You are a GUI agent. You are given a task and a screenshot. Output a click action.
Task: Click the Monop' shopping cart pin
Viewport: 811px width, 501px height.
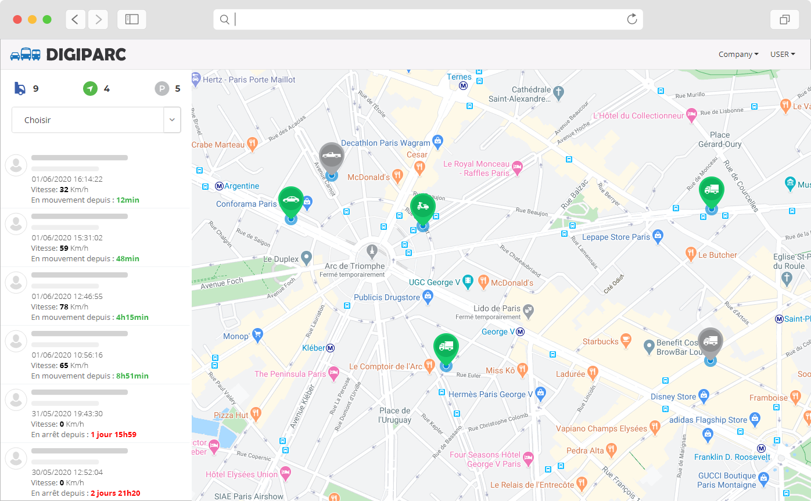point(258,335)
